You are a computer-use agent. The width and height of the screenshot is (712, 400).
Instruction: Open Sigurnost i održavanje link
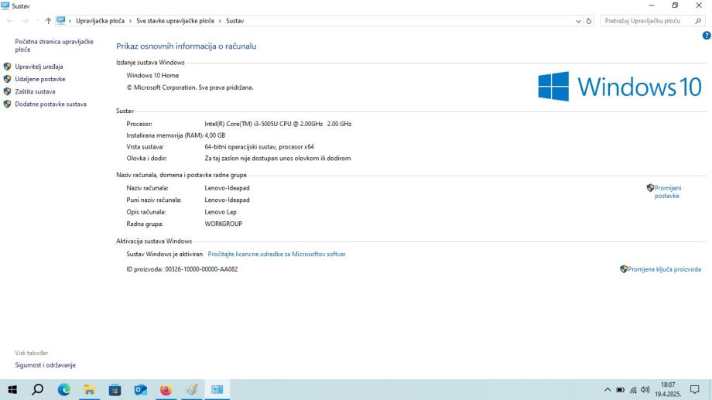46,365
